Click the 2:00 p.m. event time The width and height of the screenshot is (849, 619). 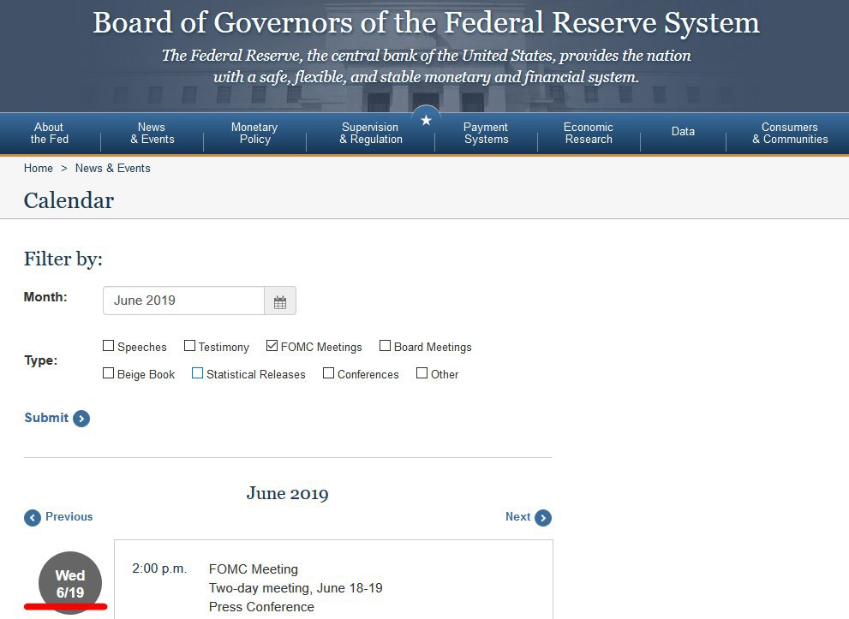(x=159, y=568)
